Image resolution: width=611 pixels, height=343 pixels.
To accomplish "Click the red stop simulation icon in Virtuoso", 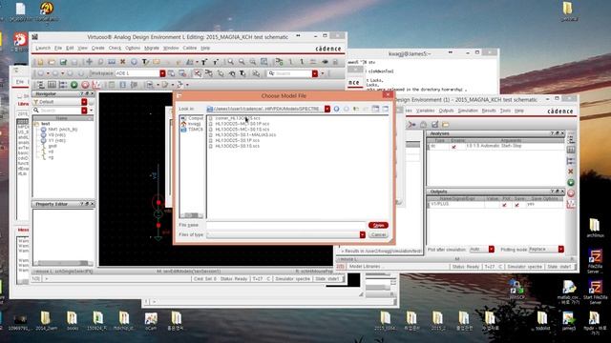I will (x=85, y=85).
